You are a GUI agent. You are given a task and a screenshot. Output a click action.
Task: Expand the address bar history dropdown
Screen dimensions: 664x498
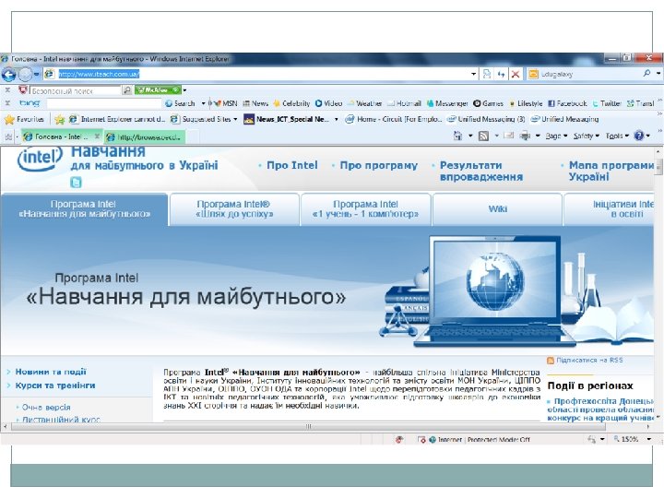pos(473,74)
